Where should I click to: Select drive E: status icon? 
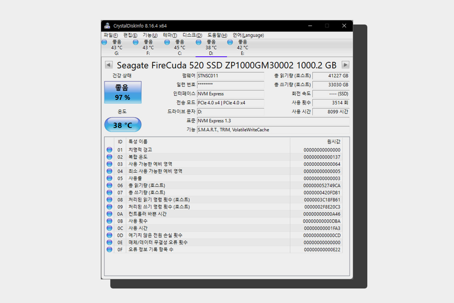pos(230,42)
